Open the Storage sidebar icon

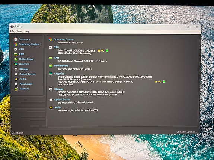click(x=16, y=69)
